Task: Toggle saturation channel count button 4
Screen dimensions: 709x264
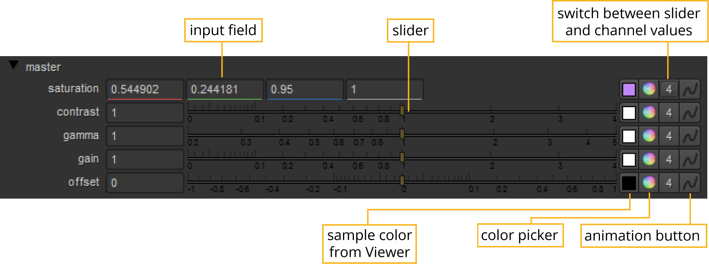Action: [x=669, y=89]
